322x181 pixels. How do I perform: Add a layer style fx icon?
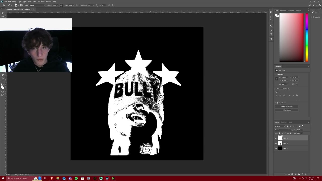pos(289,174)
